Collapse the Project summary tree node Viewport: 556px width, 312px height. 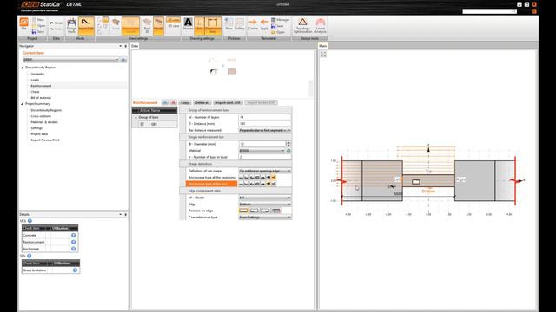(x=23, y=104)
